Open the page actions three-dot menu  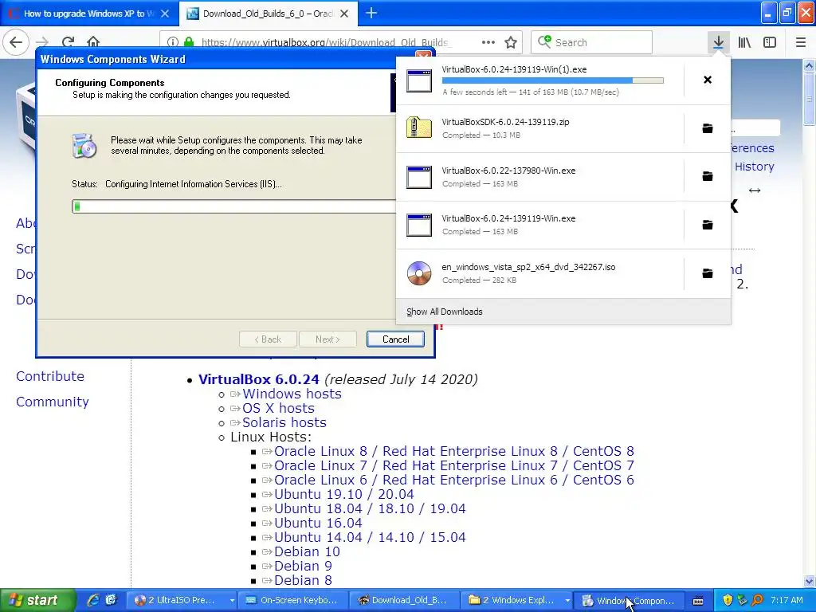[488, 42]
